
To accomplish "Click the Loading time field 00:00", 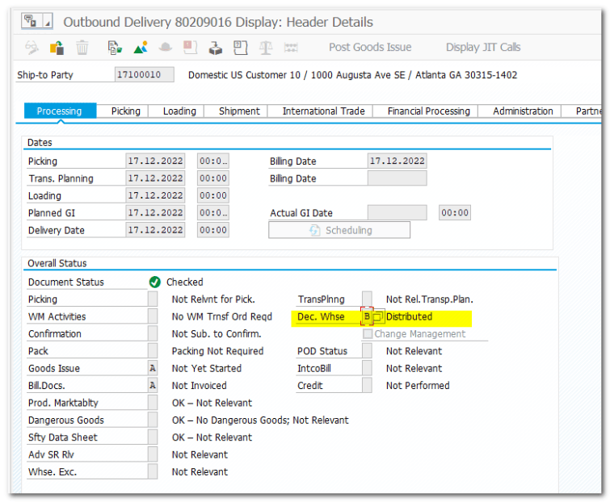I will tap(213, 195).
